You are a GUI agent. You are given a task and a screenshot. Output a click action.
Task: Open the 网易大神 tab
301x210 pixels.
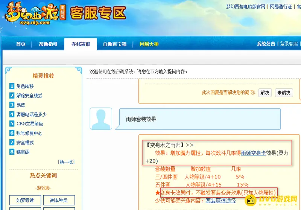click(x=149, y=44)
